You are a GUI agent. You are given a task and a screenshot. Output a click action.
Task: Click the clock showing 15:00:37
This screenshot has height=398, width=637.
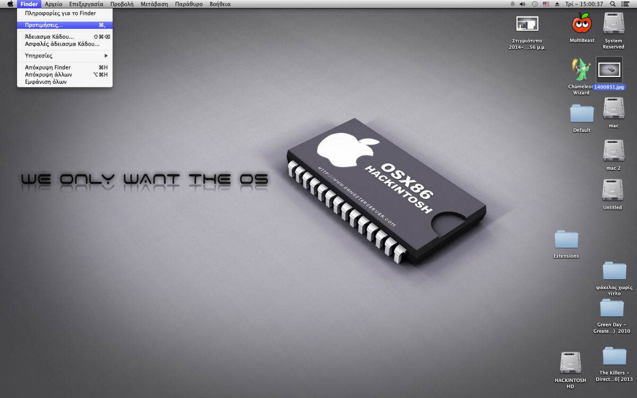(584, 4)
